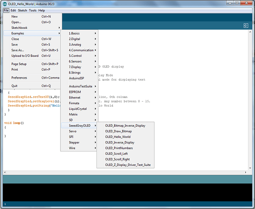This screenshot has width=255, height=209.
Task: Open the Sketch menu
Action: click(23, 10)
